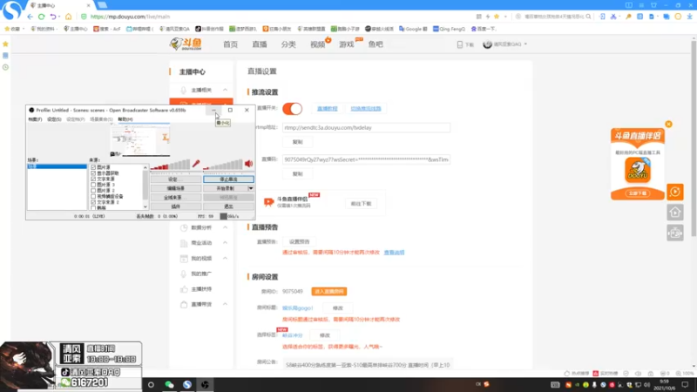Go to browser home icon
697x392 pixels.
pyautogui.click(x=69, y=17)
